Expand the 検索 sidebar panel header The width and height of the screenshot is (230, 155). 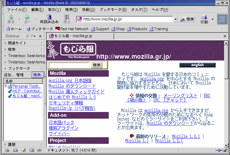23,49
